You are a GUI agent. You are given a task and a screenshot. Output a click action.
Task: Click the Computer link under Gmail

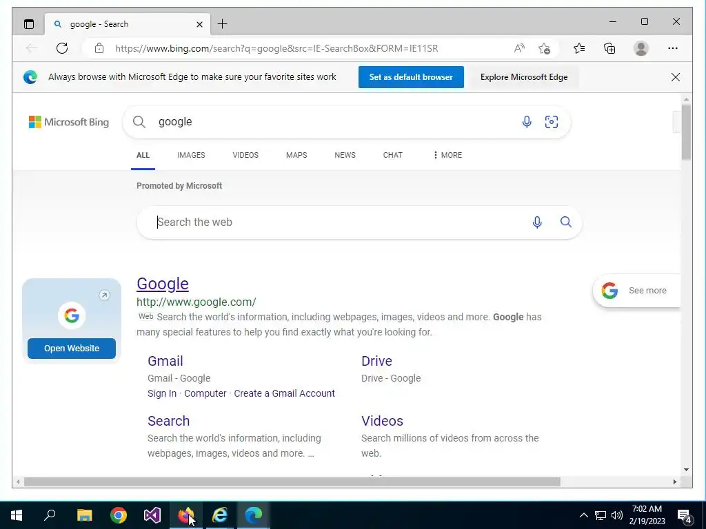pos(205,393)
